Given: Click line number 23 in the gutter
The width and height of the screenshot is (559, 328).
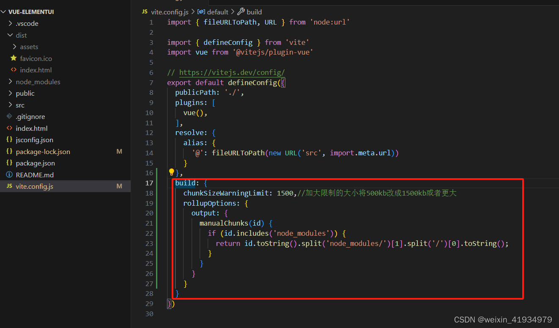Looking at the screenshot, I should (x=149, y=243).
